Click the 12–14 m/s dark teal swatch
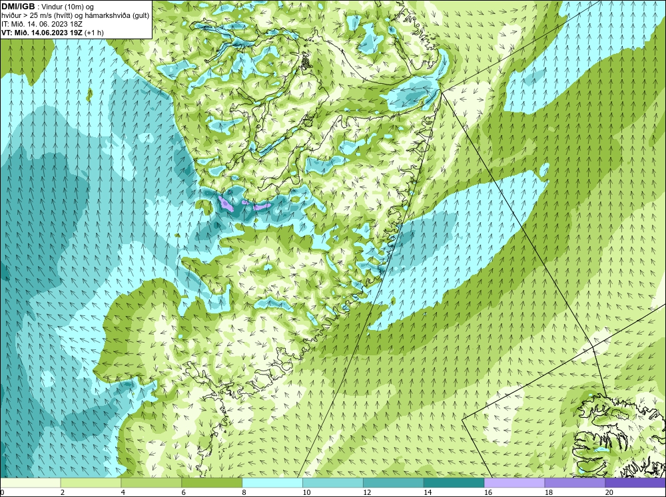Viewport: 666px width, 497px height. [394, 482]
